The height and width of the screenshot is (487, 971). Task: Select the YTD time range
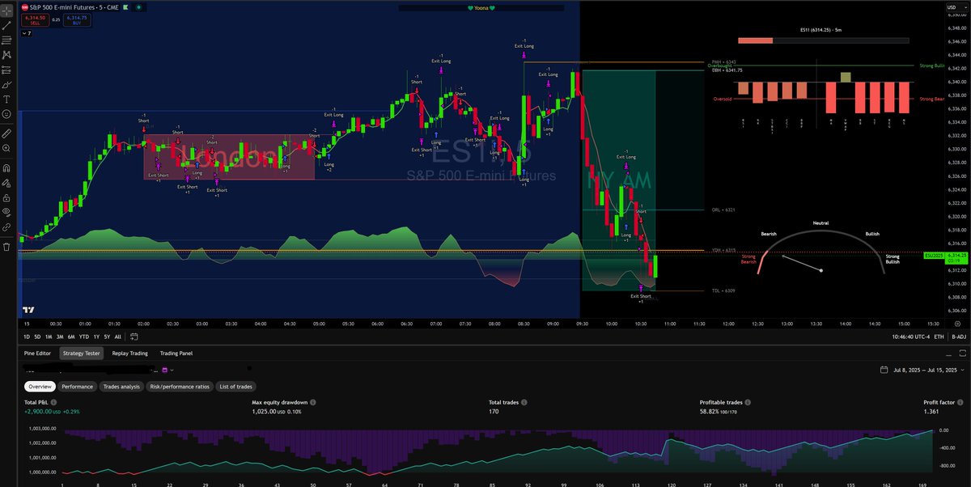(x=84, y=336)
